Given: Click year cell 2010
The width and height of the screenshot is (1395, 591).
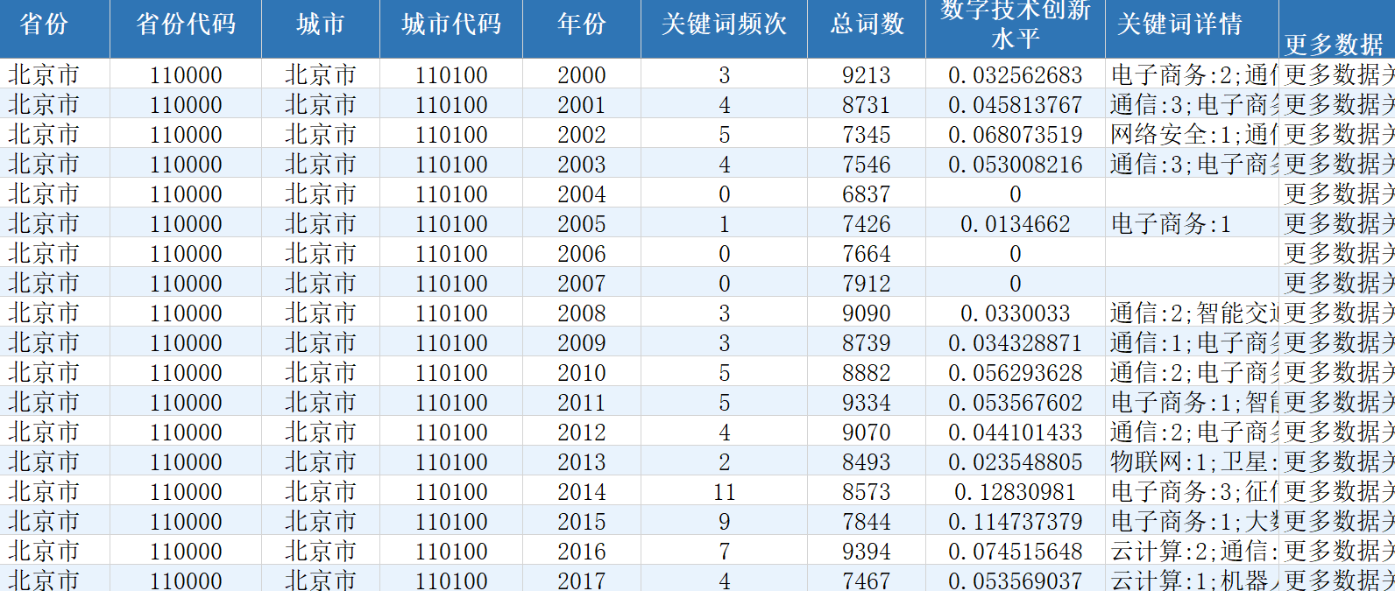Looking at the screenshot, I should point(582,373).
